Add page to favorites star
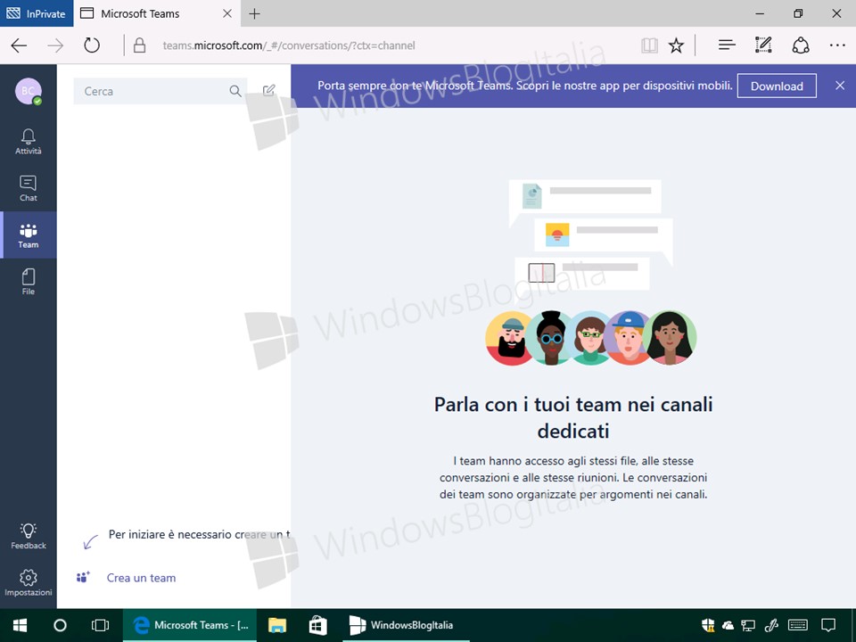The width and height of the screenshot is (856, 642). click(x=677, y=45)
